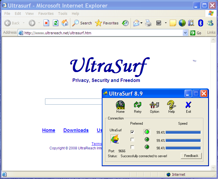Click the "Successfully connected to server!" status text

[x=144, y=156]
